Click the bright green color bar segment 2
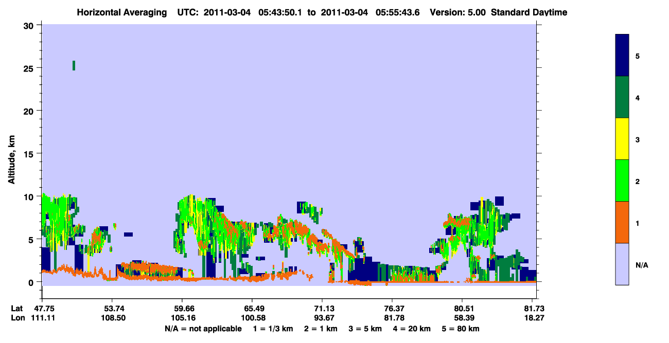The height and width of the screenshot is (343, 669). [622, 180]
